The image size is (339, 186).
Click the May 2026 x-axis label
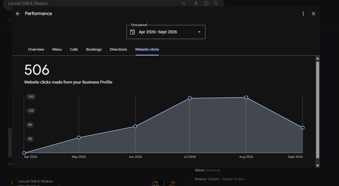click(79, 157)
